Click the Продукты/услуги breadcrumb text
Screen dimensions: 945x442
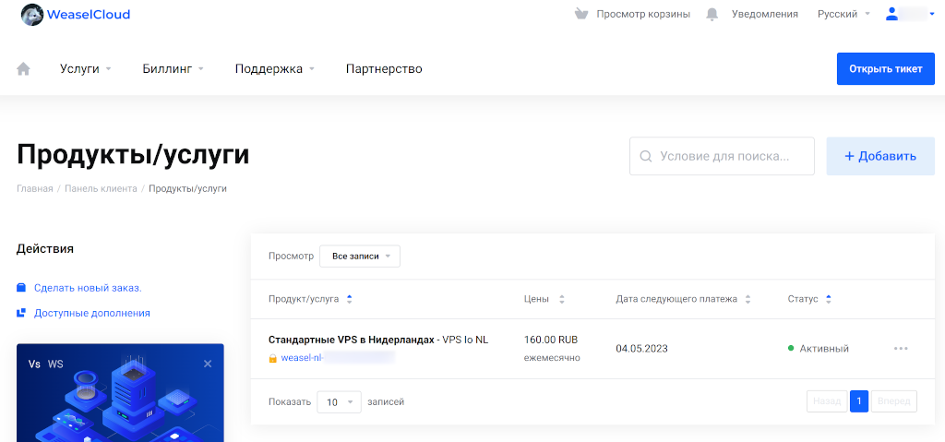pyautogui.click(x=188, y=189)
